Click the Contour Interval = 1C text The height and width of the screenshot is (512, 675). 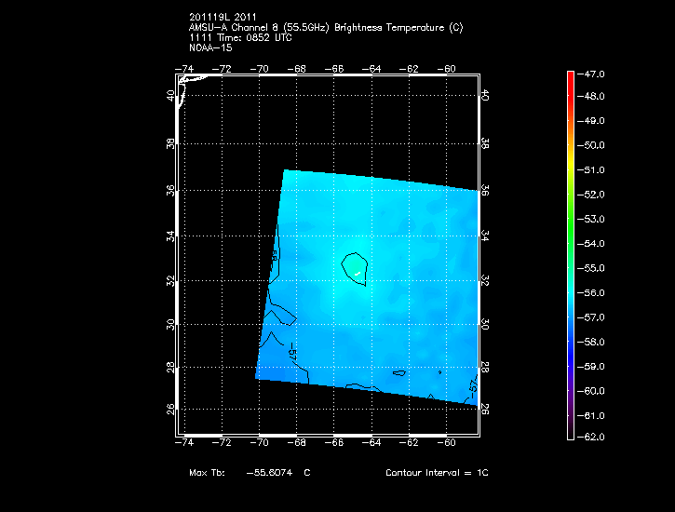[437, 473]
